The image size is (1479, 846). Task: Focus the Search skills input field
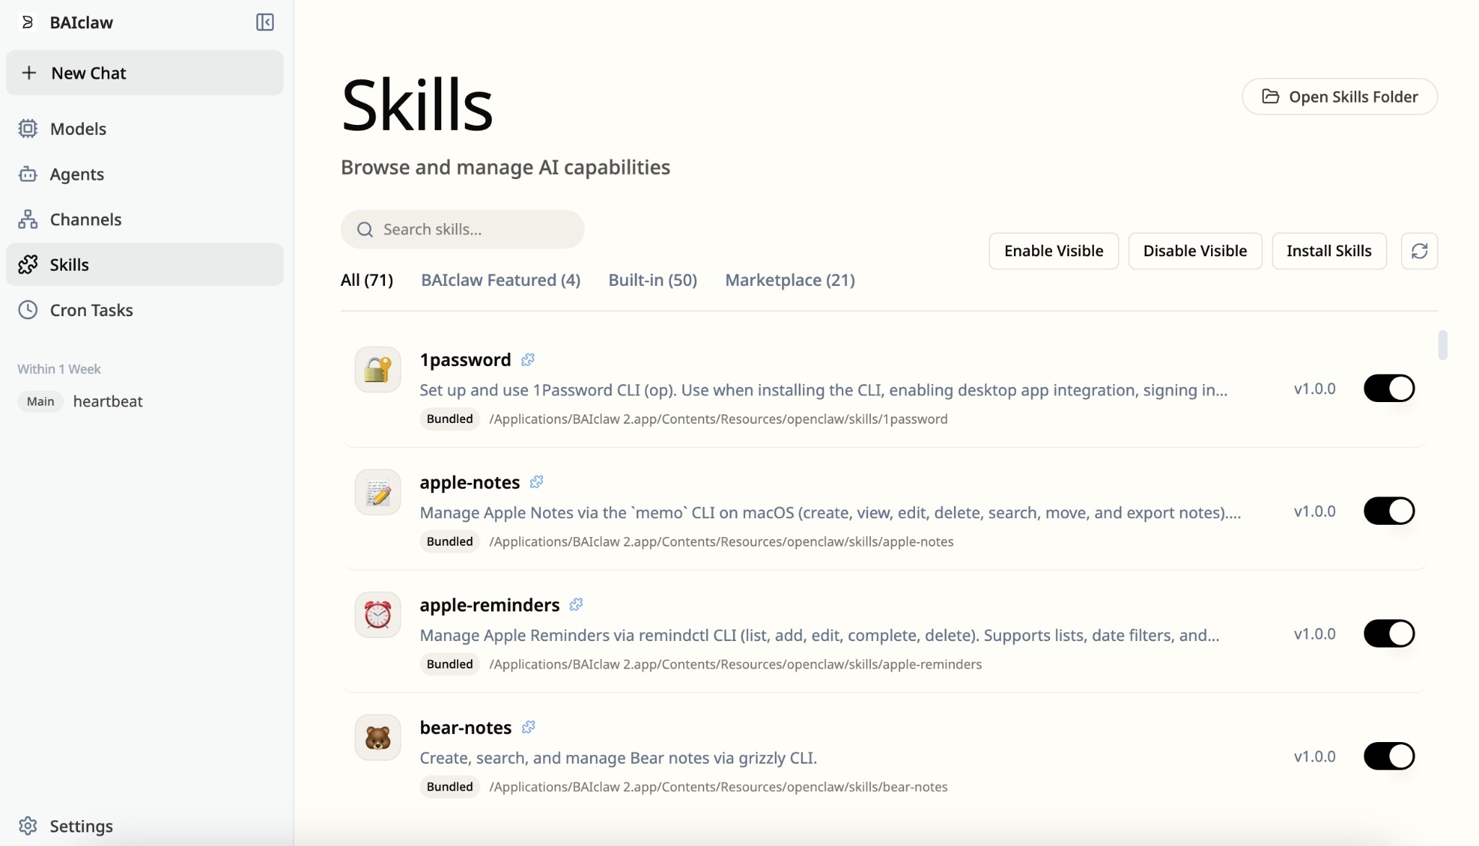click(462, 230)
